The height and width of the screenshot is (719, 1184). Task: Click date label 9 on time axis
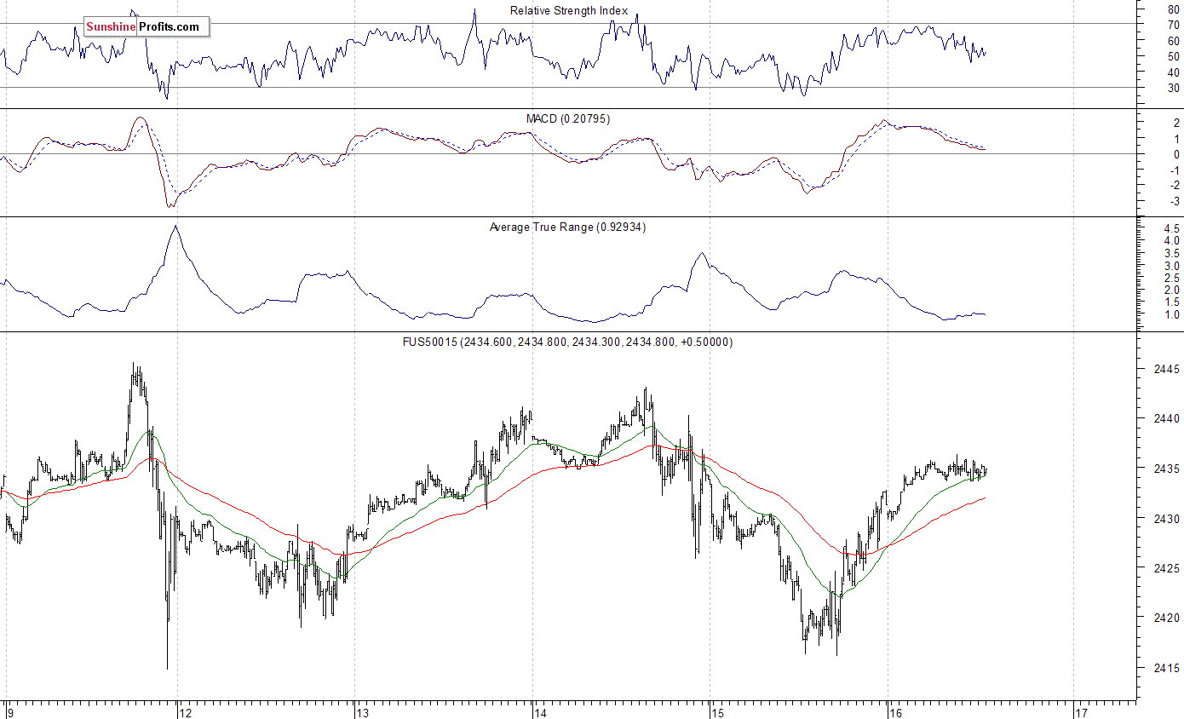[x=9, y=712]
